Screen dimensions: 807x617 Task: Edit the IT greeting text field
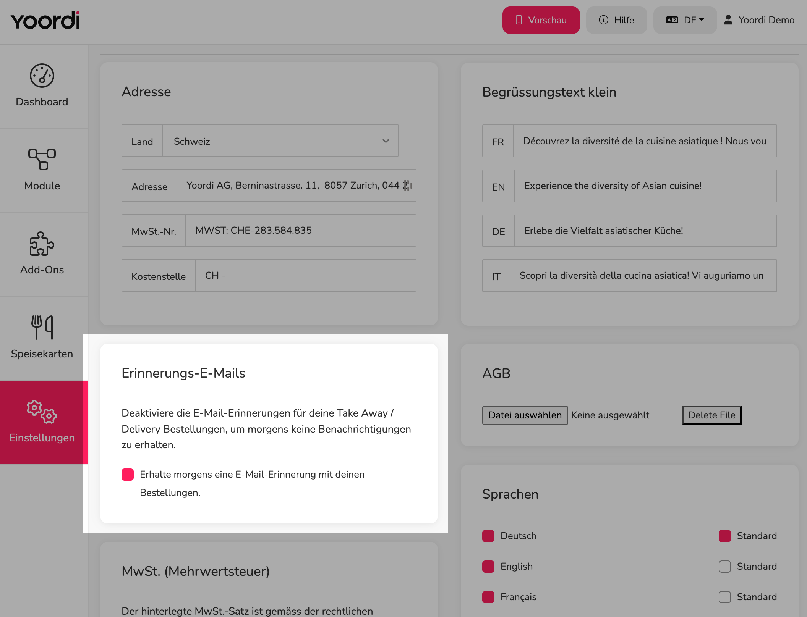643,276
